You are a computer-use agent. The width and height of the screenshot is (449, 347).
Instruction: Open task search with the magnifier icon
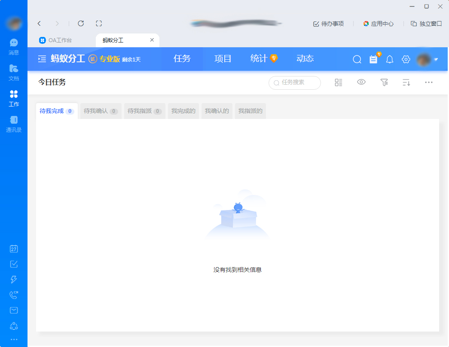357,59
